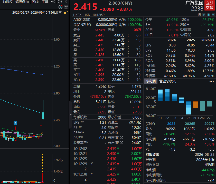The image size is (216, 184).
Task: Click yuan conversion icon beside 总市值1
Action: pyautogui.click(x=121, y=138)
